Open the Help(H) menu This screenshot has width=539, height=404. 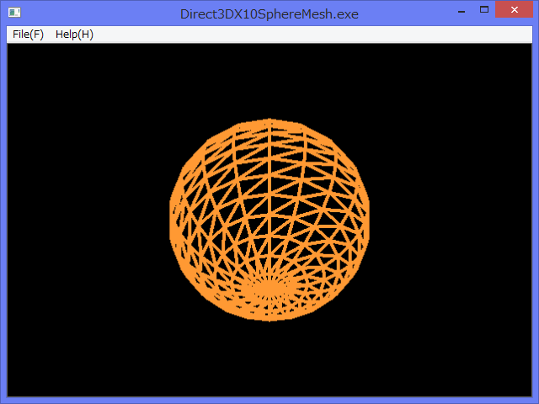pyautogui.click(x=74, y=35)
